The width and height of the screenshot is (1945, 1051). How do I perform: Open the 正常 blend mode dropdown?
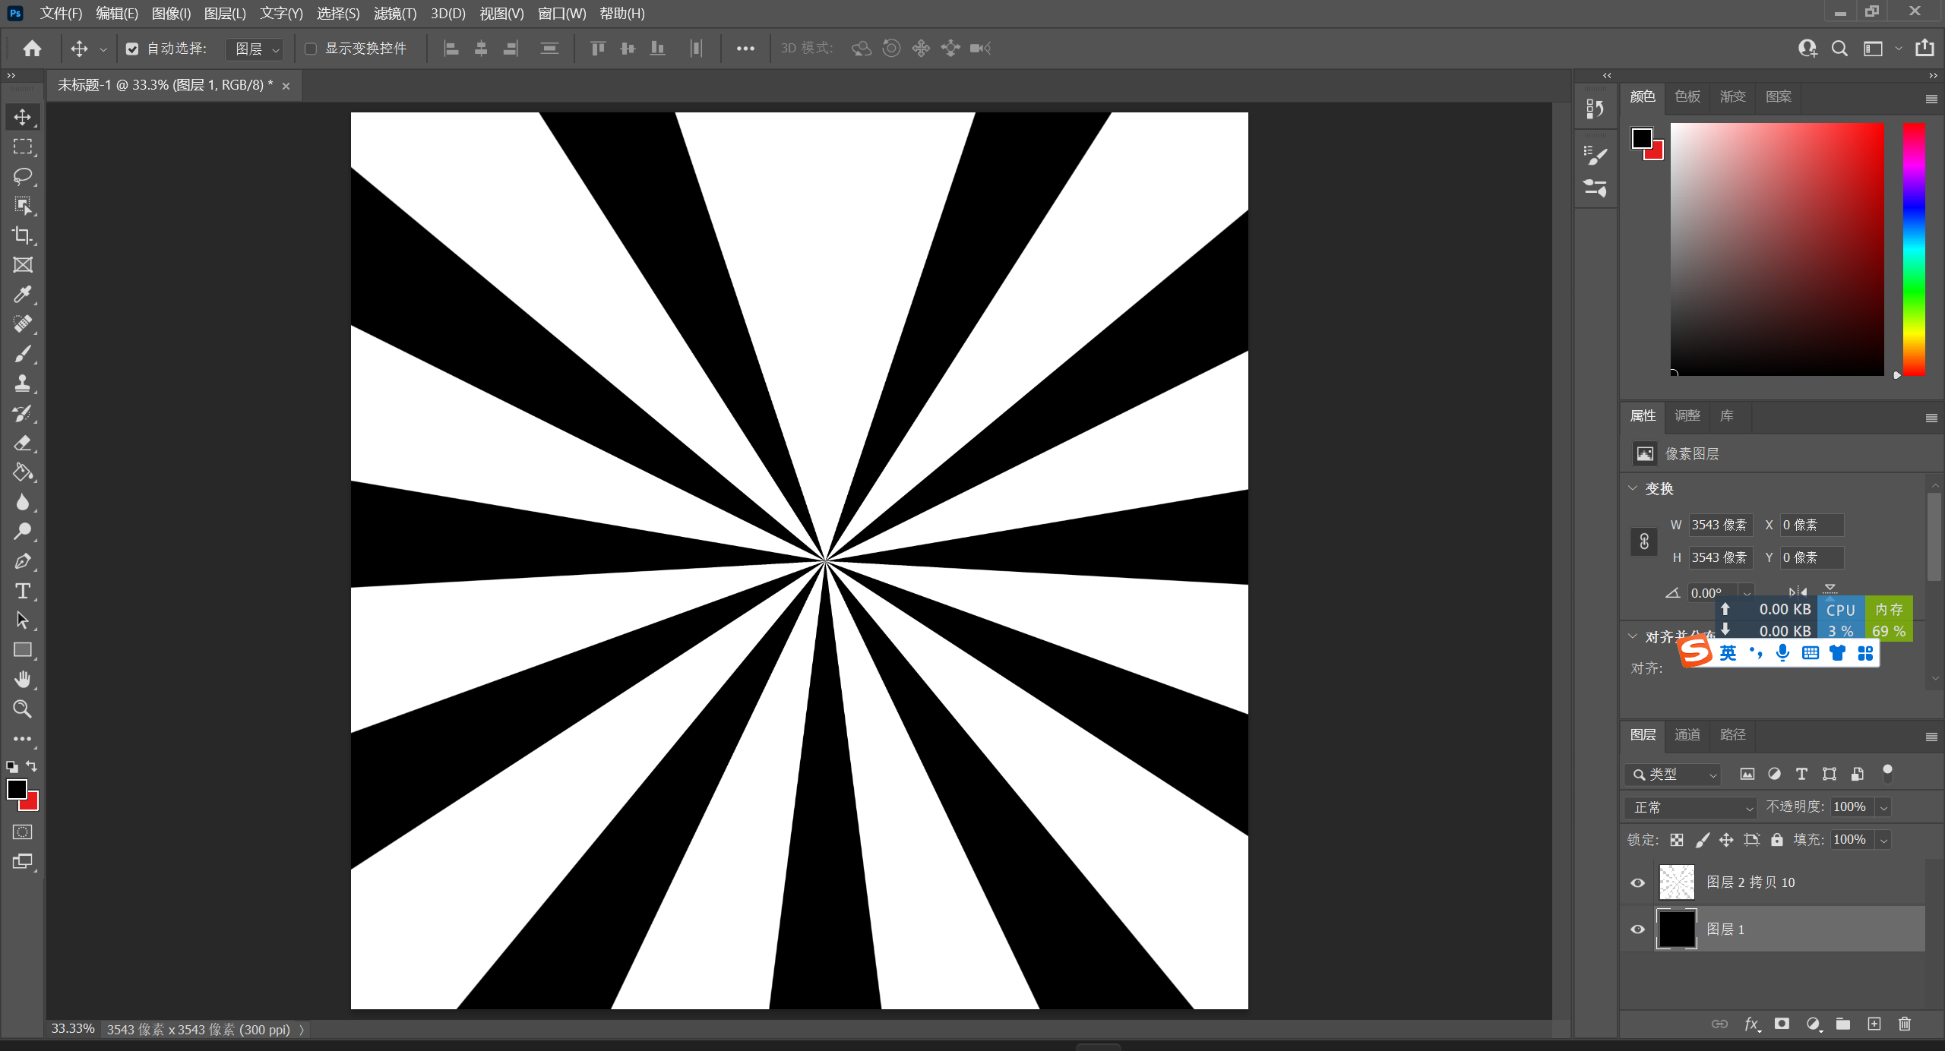[1691, 807]
